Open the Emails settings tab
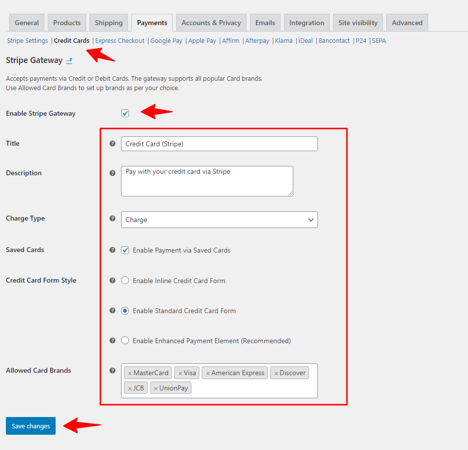 pyautogui.click(x=265, y=22)
